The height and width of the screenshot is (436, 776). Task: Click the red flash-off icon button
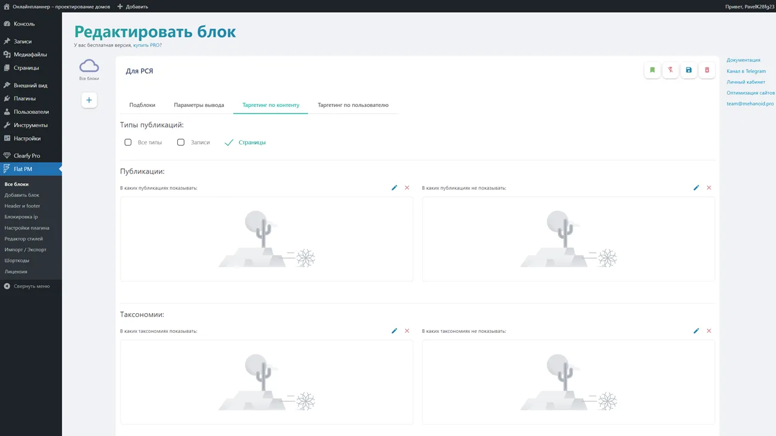click(670, 70)
